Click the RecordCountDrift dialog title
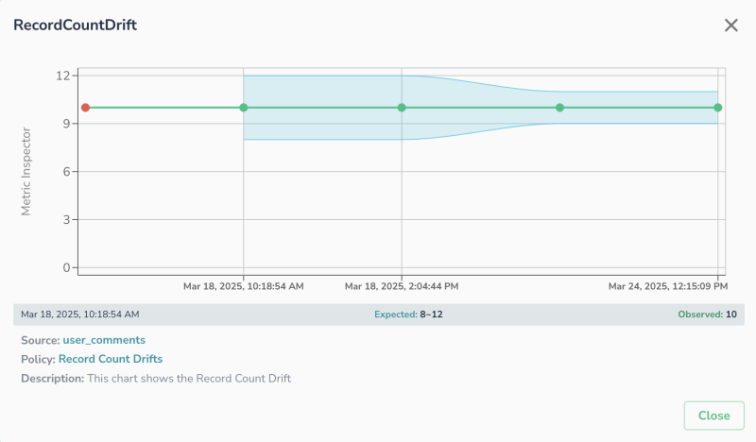This screenshot has height=442, width=756. coord(75,25)
